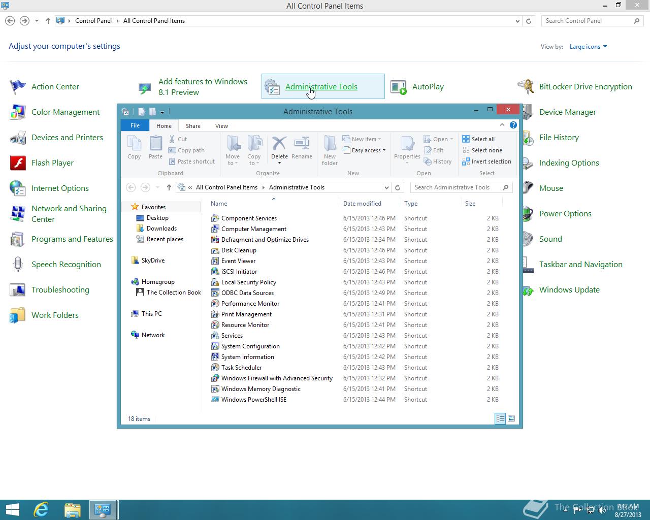650x520 pixels.
Task: Open Troubleshooting icon
Action: click(x=18, y=290)
